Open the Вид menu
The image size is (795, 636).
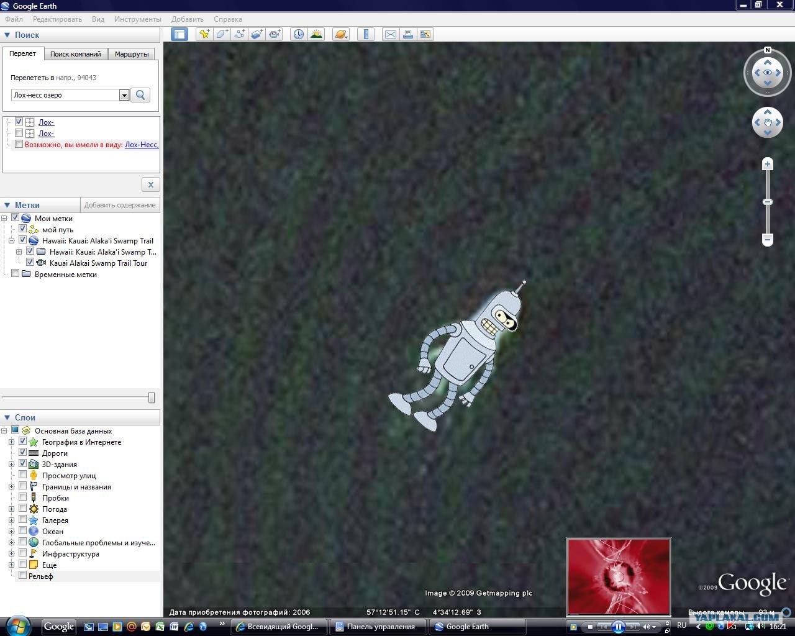(98, 19)
